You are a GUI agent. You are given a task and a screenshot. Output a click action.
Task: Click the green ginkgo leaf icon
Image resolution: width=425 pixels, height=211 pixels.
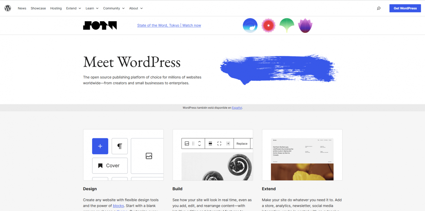287,25
